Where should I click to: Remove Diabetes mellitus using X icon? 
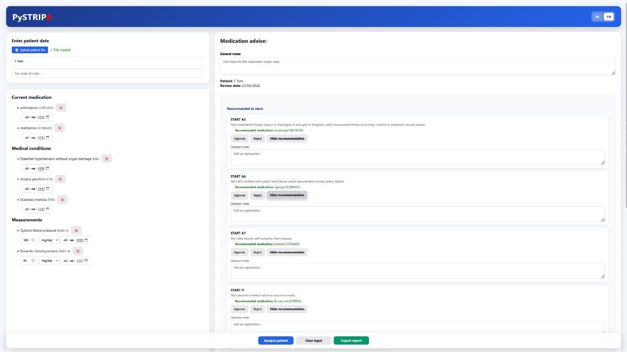tap(62, 200)
